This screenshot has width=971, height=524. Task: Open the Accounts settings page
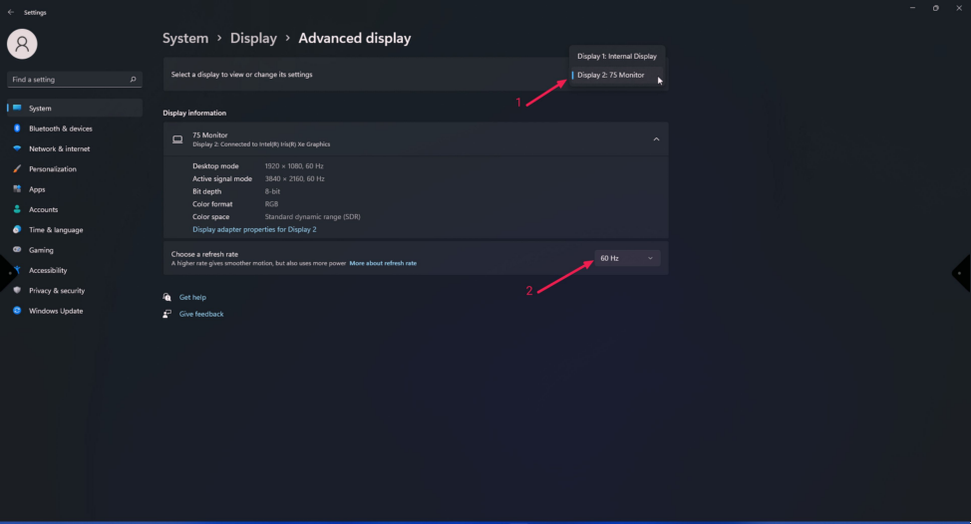click(x=43, y=209)
